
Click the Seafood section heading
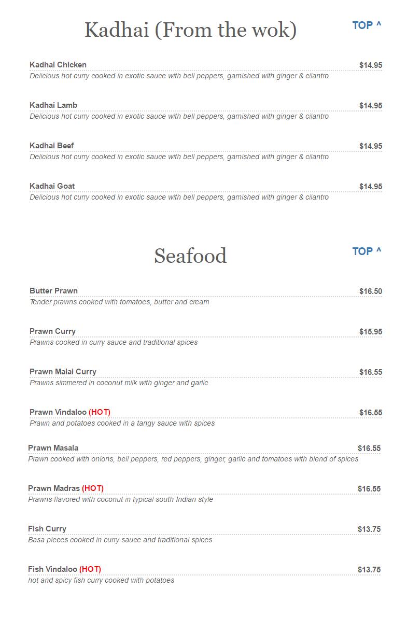pyautogui.click(x=190, y=256)
